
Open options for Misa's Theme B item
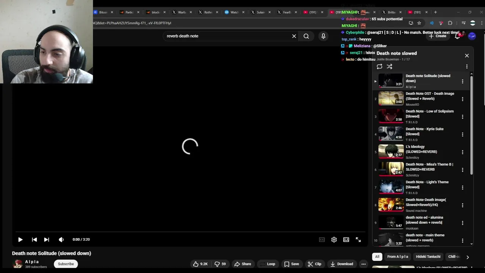point(462,170)
